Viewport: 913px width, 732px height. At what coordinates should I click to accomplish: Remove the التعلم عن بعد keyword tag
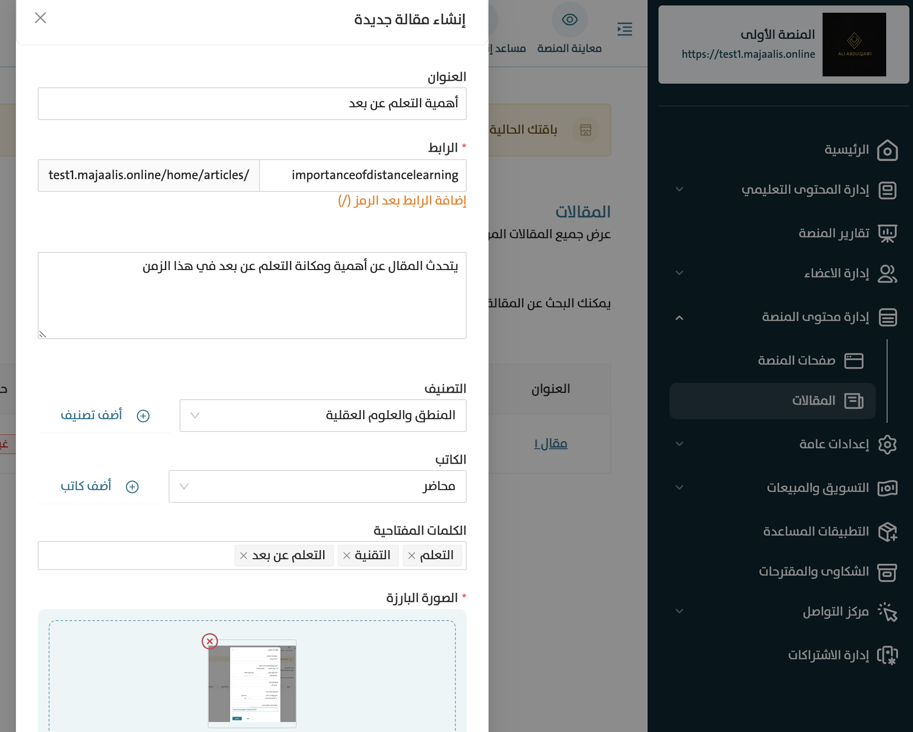[x=244, y=556]
